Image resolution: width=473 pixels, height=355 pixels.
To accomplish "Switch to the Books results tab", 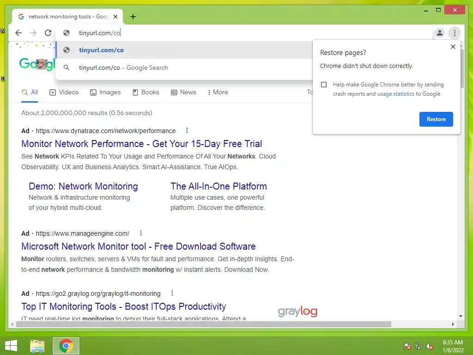I will (x=146, y=92).
